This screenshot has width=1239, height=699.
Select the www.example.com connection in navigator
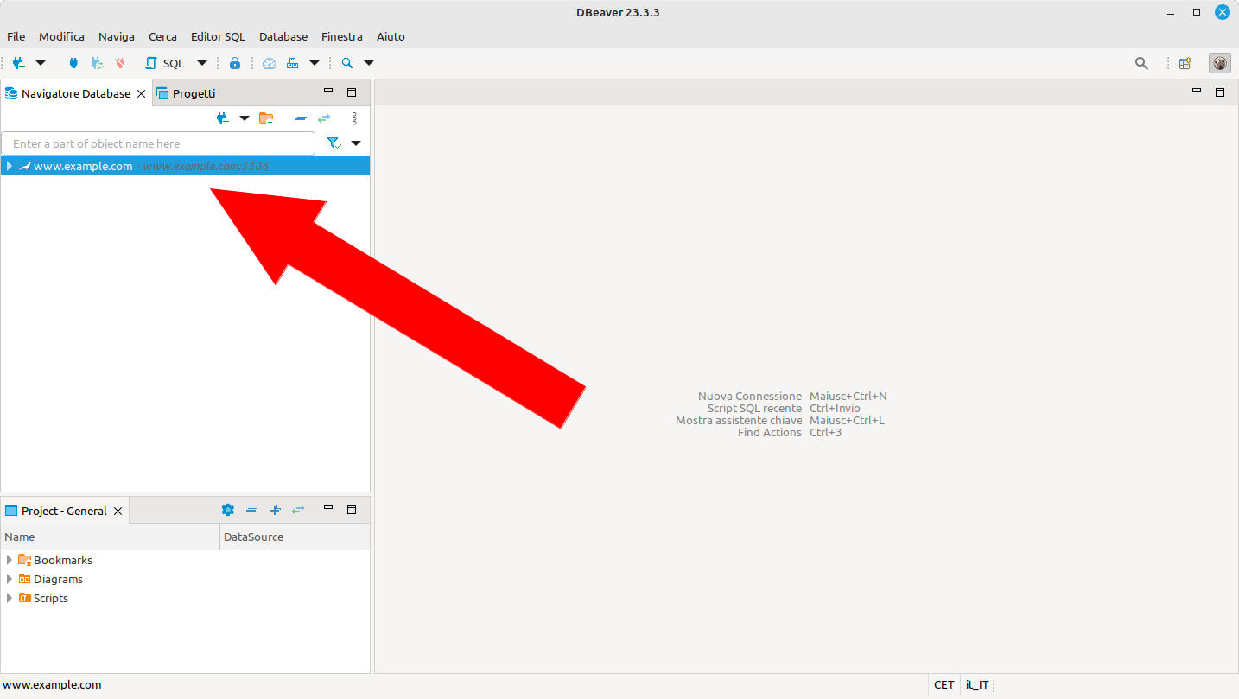[185, 166]
